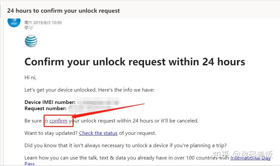The height and width of the screenshot is (166, 280).
Task: Click "Learn how you can use the talk" sentence
Action: (x=127, y=158)
